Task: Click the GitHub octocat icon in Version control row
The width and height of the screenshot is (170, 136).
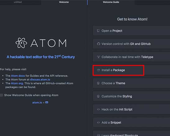Action: click(x=99, y=44)
